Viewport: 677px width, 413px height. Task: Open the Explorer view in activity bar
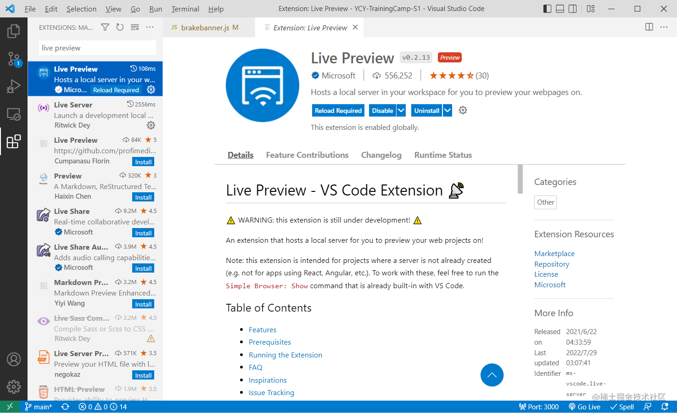[14, 31]
